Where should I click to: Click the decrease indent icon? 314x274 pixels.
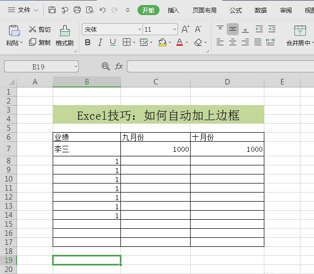[x=259, y=29]
